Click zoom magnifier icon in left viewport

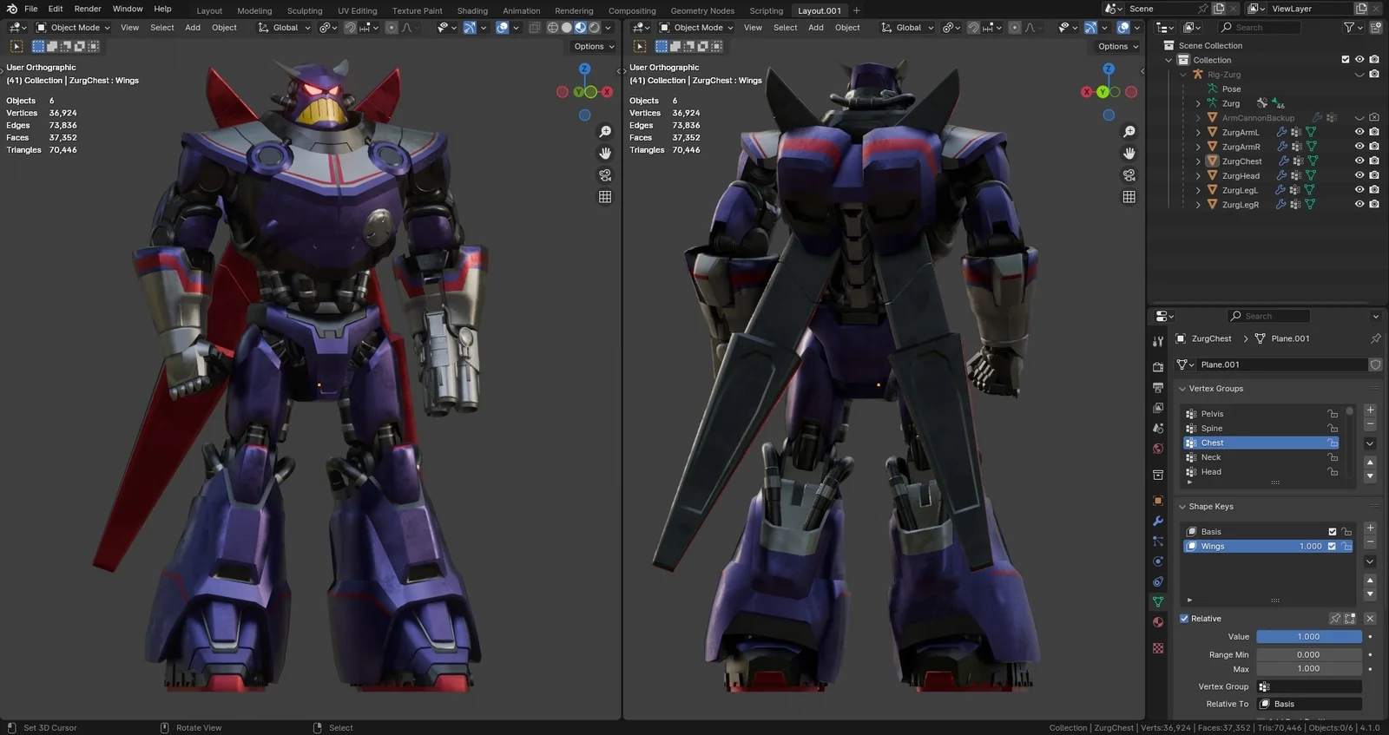(605, 132)
